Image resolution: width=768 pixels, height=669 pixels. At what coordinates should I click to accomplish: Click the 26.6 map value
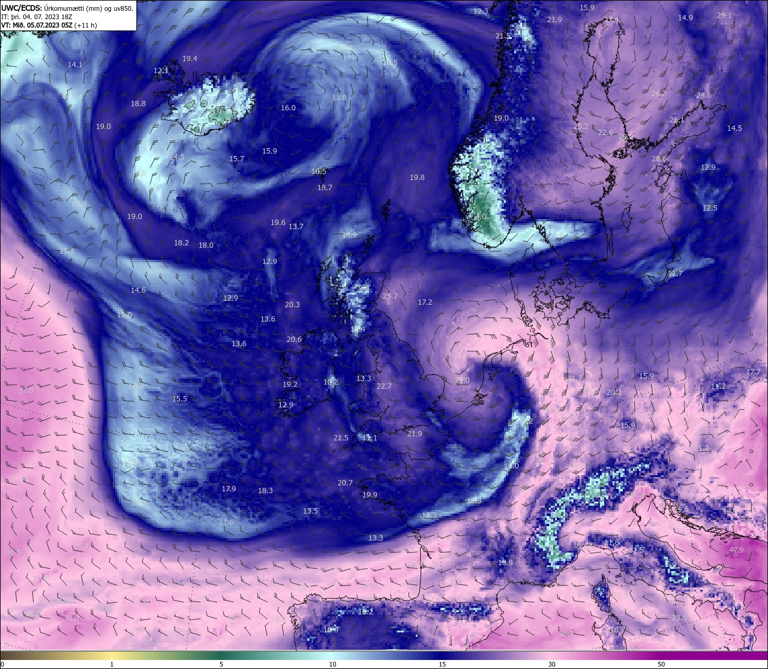pyautogui.click(x=704, y=95)
